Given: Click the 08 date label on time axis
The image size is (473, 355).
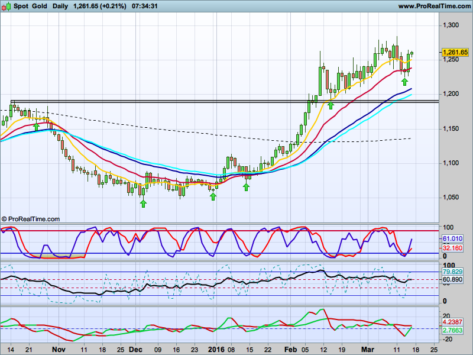Looking at the screenshot, I should [231, 350].
